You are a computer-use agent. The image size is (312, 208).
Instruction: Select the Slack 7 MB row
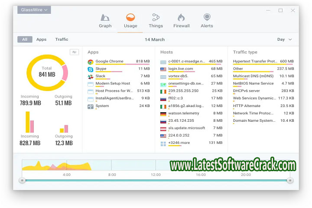pos(119,77)
